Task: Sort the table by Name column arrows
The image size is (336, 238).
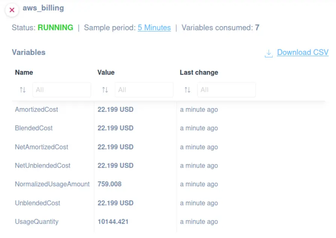Action: click(23, 90)
